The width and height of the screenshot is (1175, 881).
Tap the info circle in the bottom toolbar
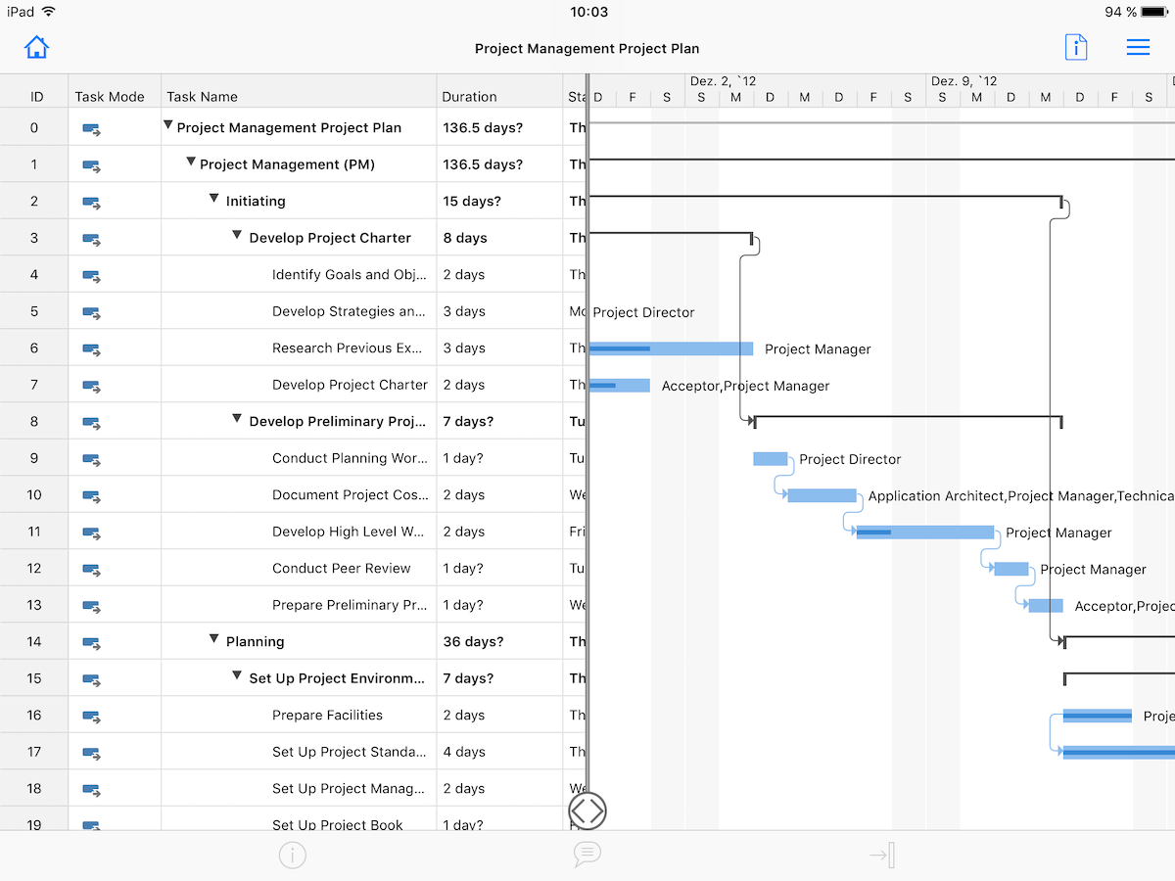click(x=292, y=855)
